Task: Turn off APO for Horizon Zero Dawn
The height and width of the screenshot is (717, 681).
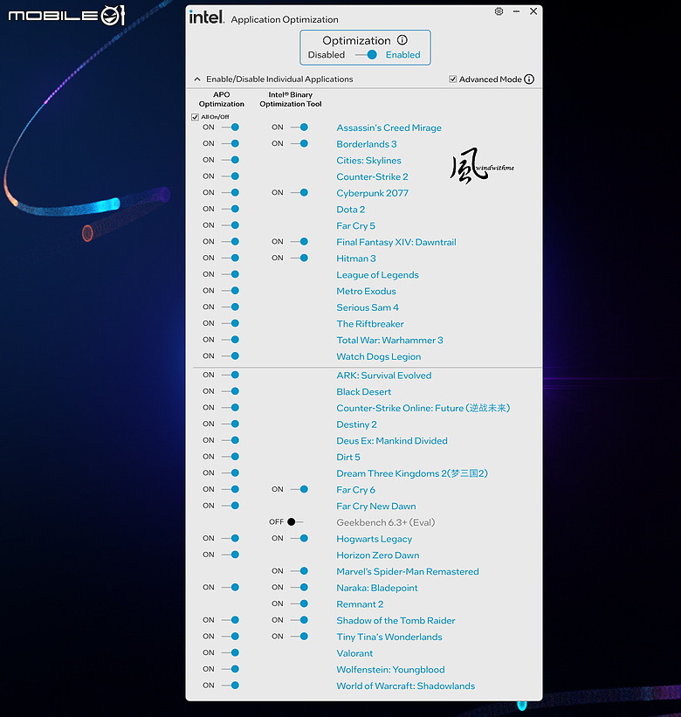Action: (230, 555)
